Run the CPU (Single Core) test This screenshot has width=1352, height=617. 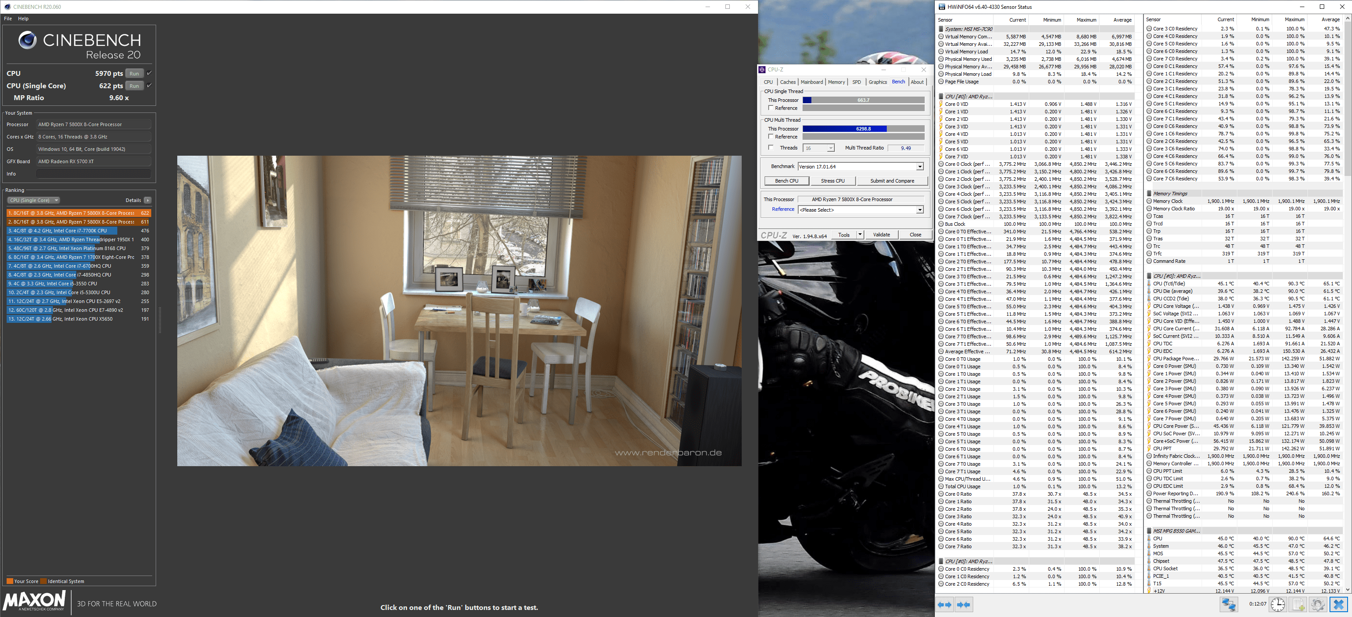click(x=134, y=86)
